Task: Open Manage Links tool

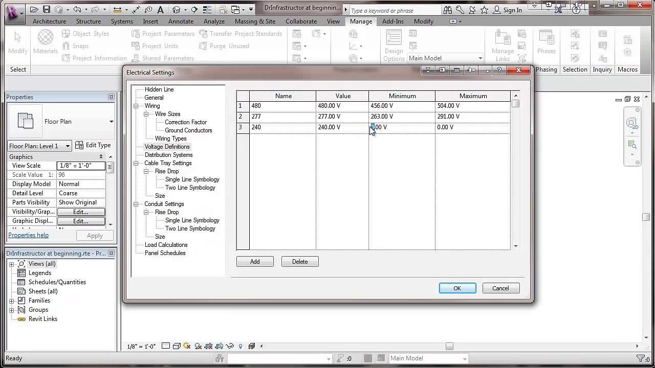Action: click(x=503, y=46)
